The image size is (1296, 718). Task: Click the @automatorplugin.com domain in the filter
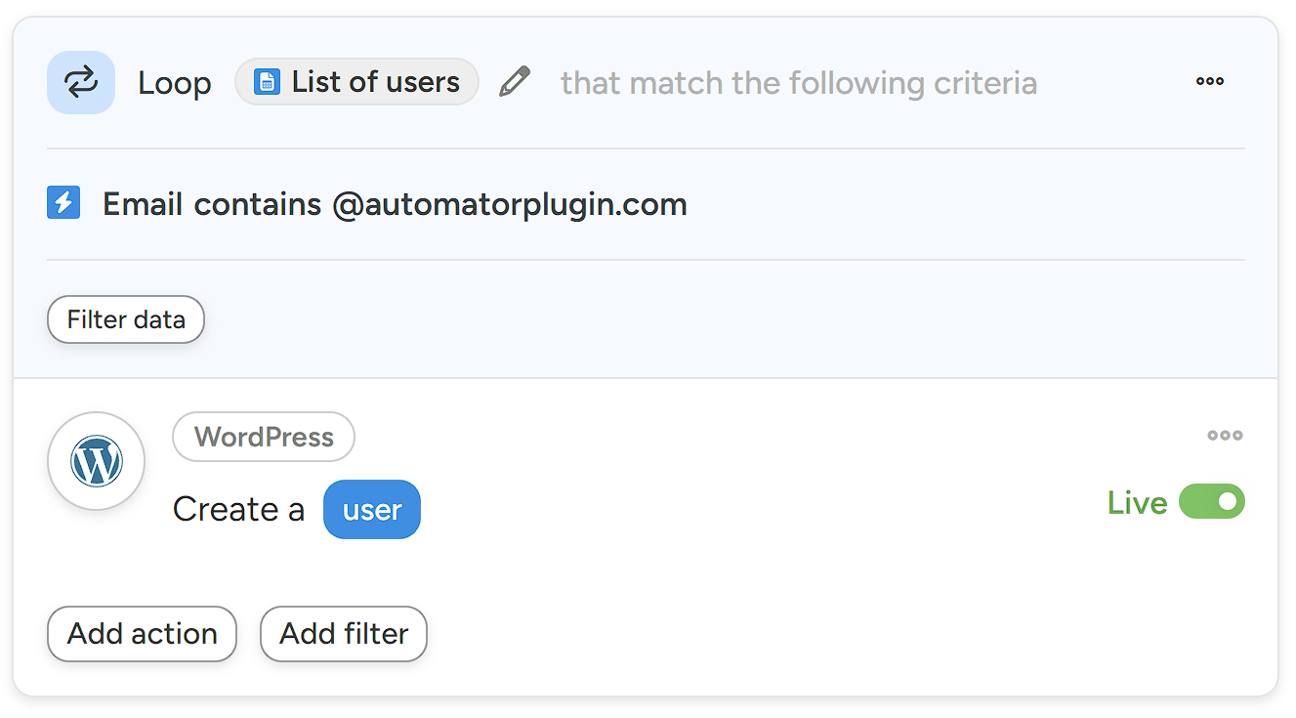[509, 204]
